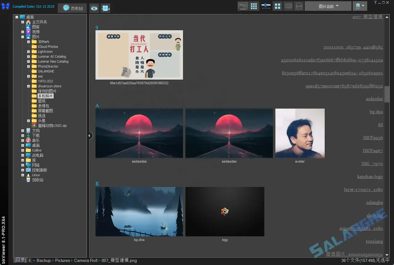Click the 007_模型建模 link on the right
The image size is (394, 265).
click(x=368, y=17)
